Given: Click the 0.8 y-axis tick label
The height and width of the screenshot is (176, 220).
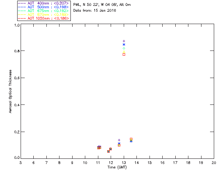Looking at the screenshot, I should pyautogui.click(x=17, y=51).
